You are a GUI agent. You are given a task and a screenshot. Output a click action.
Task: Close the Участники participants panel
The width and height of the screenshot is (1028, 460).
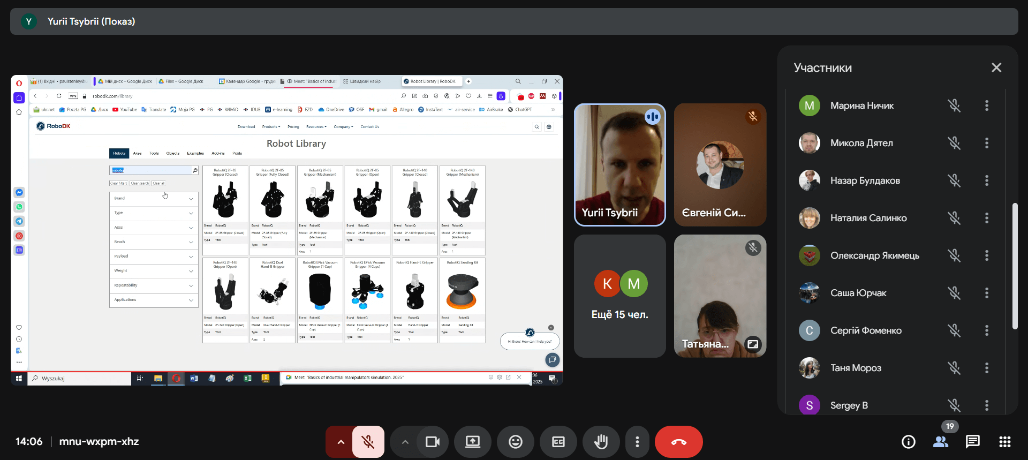(996, 67)
